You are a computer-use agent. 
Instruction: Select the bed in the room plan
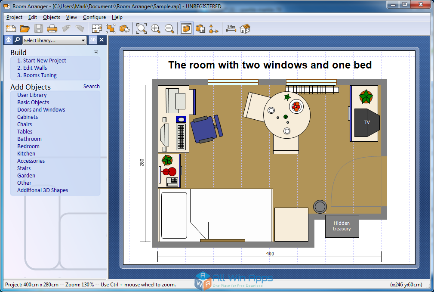(215, 215)
